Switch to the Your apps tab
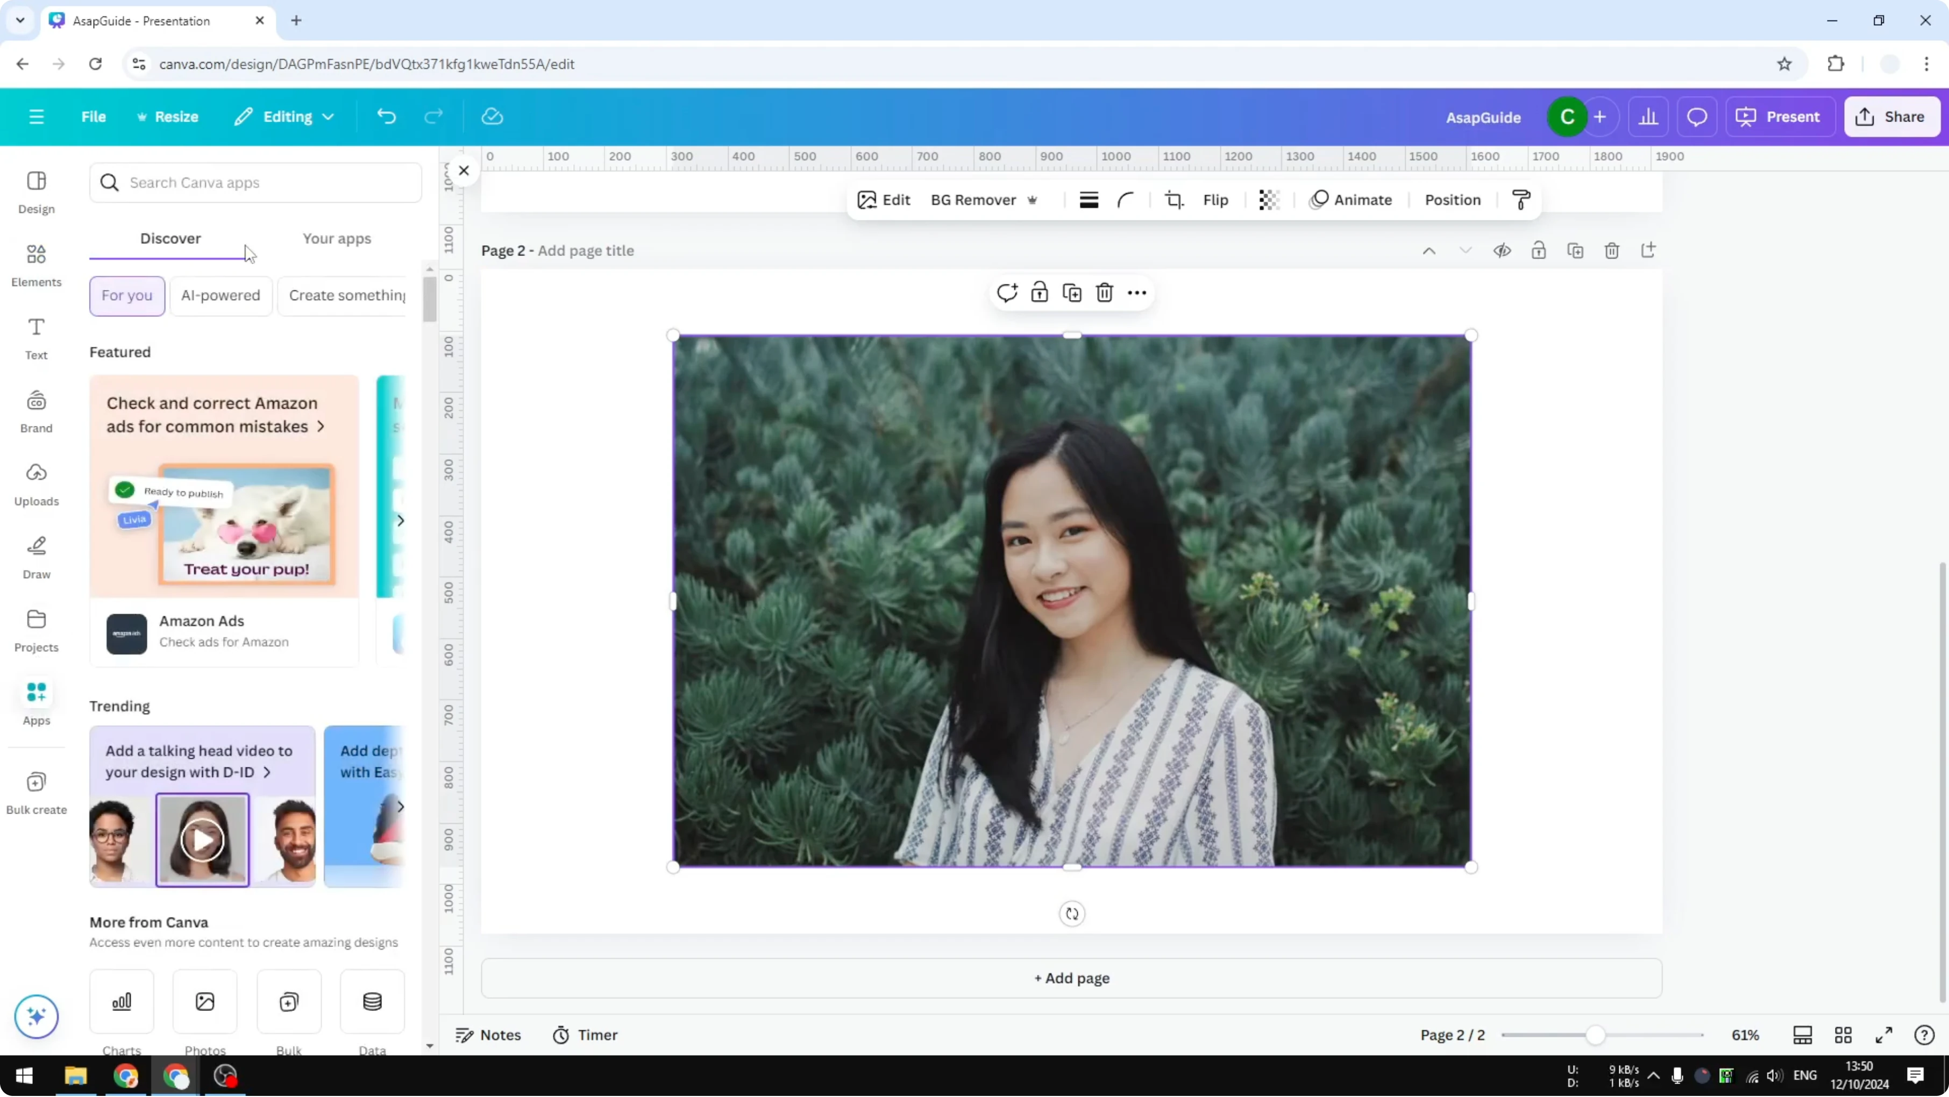The width and height of the screenshot is (1949, 1097). point(337,238)
